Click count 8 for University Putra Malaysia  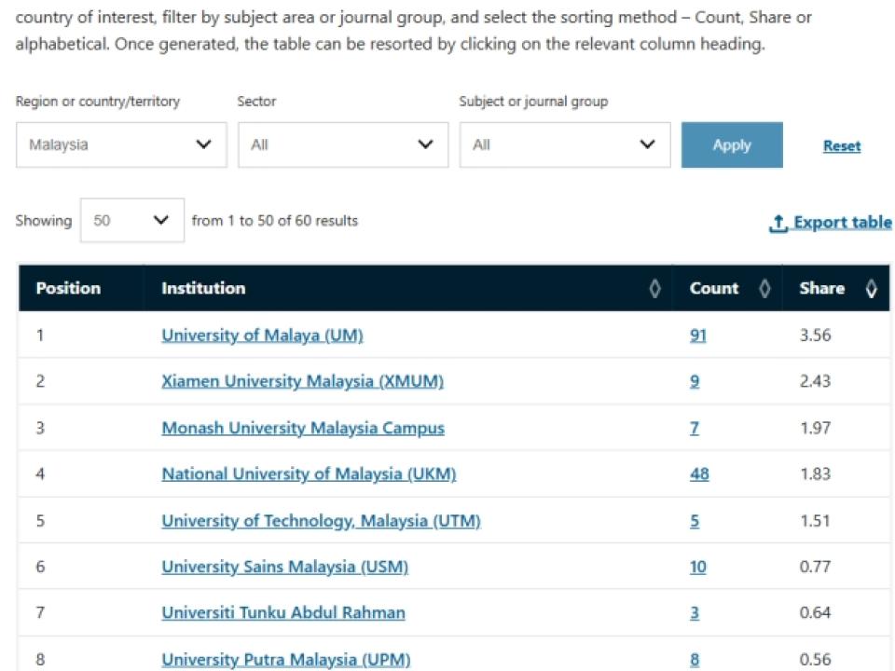coord(694,660)
